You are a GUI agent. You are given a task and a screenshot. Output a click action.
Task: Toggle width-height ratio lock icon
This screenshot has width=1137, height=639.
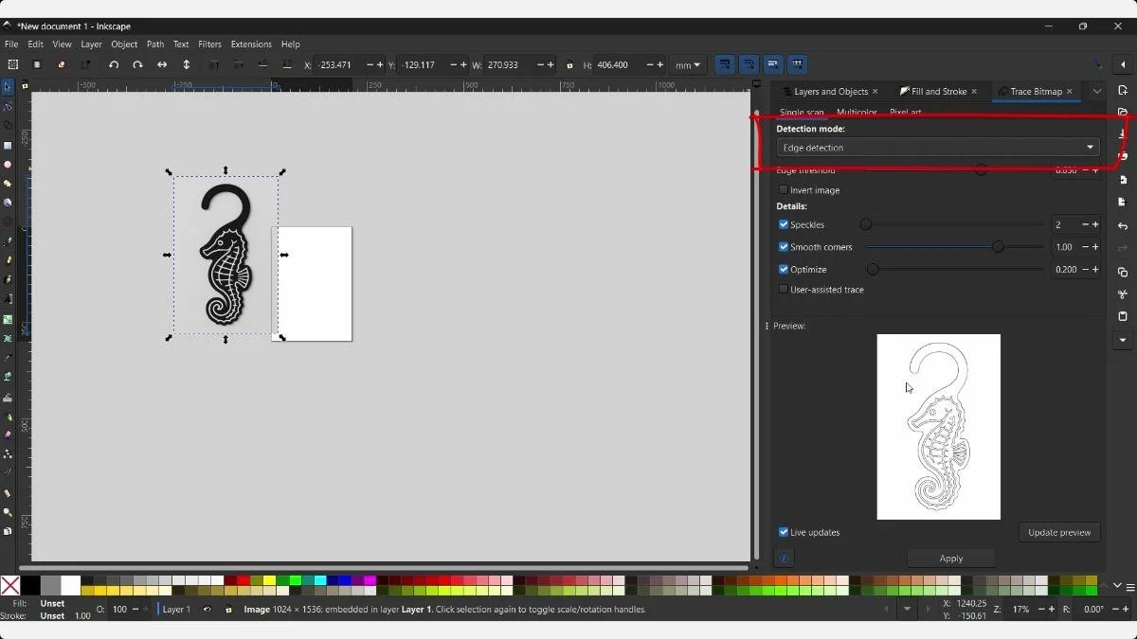pyautogui.click(x=569, y=65)
